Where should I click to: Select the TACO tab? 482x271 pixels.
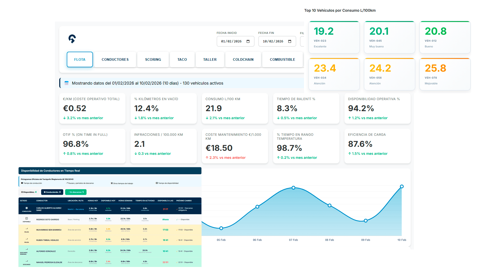(x=182, y=59)
